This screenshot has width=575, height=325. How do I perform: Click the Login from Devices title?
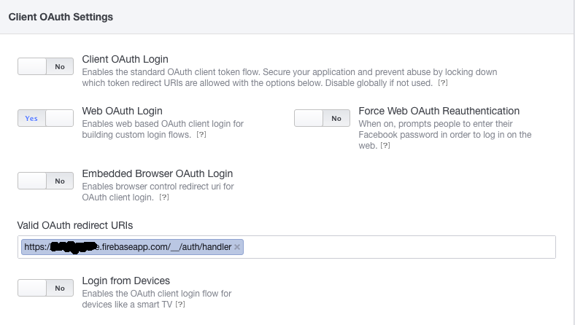point(126,281)
